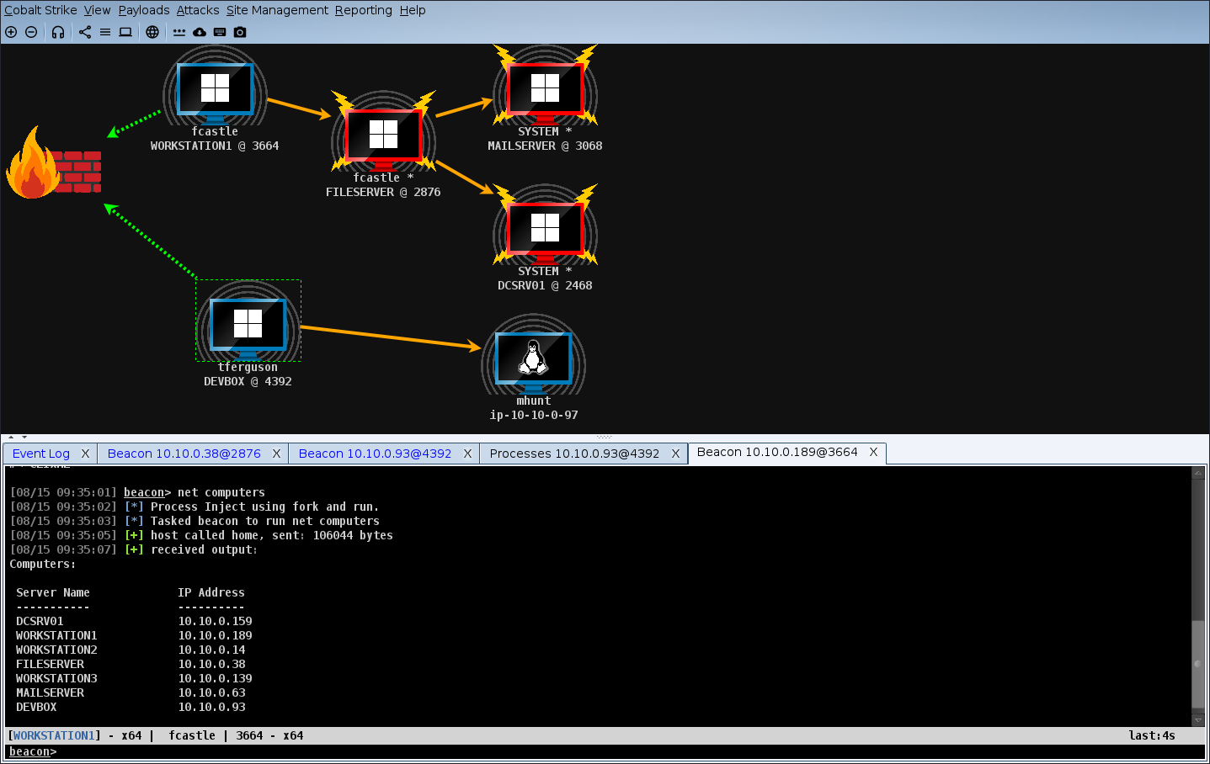Select WORKSTATION1 fcastle beacon node
Screen dimensions: 1210x764
click(x=215, y=88)
